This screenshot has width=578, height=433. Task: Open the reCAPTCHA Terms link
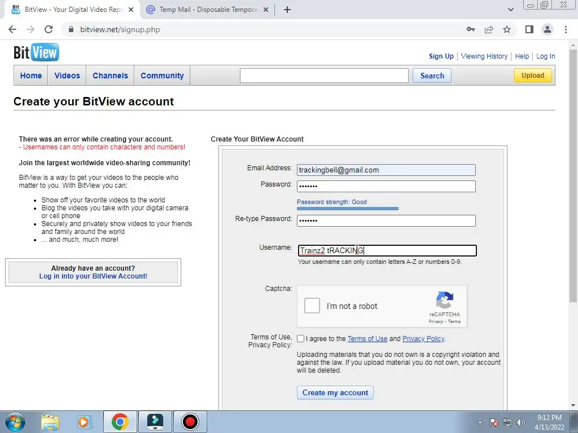(x=454, y=321)
